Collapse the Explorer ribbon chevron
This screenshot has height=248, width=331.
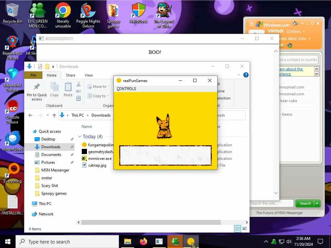(239, 75)
